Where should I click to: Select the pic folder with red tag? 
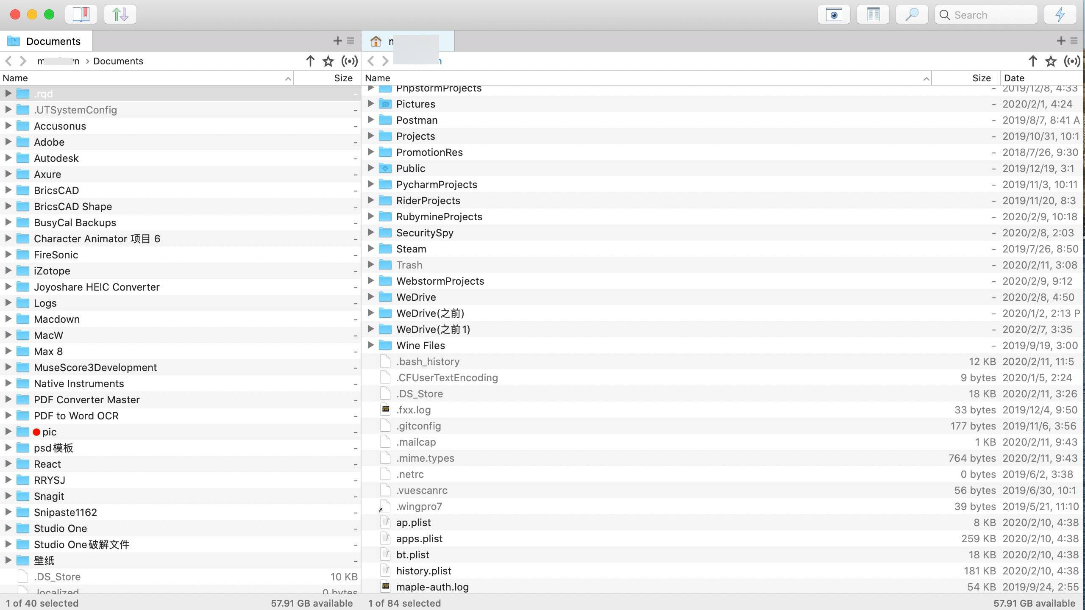(180, 432)
